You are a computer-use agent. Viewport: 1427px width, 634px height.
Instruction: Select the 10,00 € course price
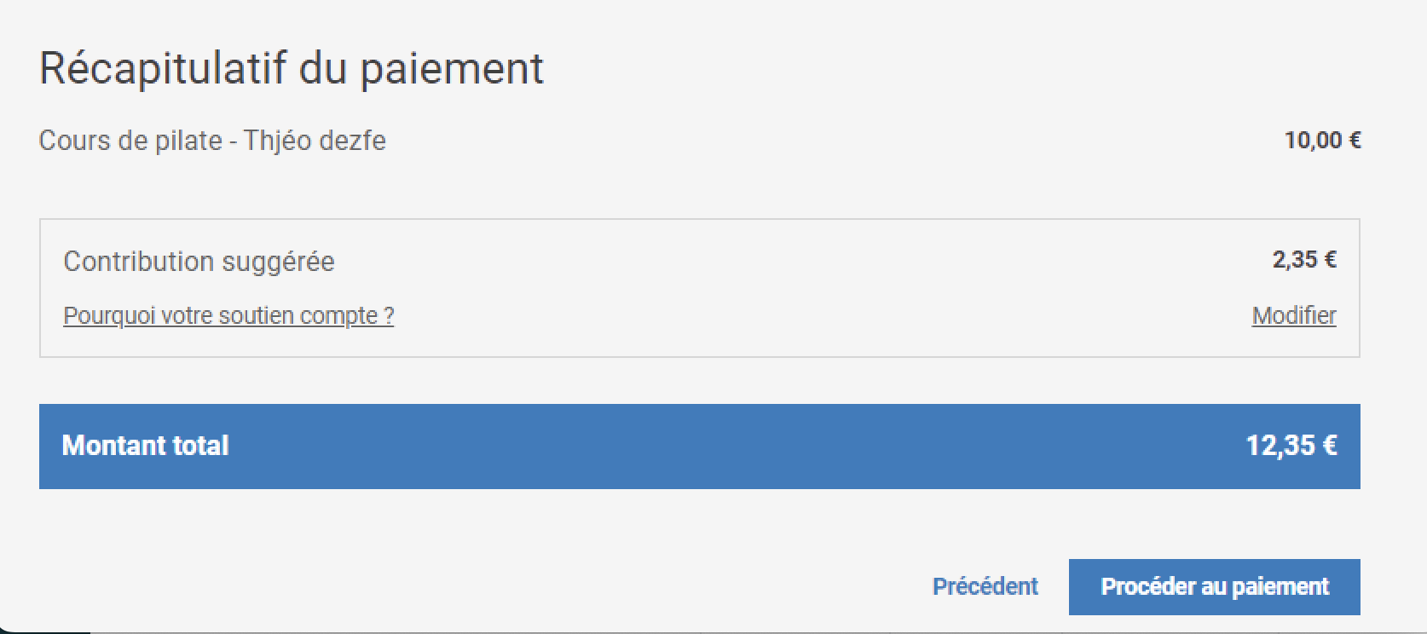tap(1322, 140)
